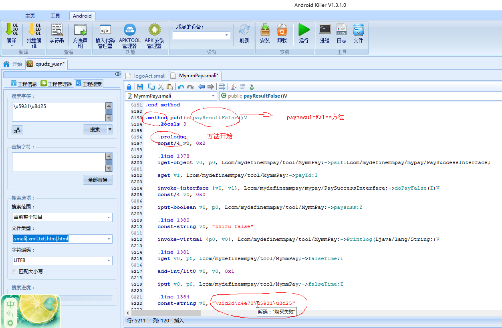Click the editor horizontal scrollbar thumb

pos(166,313)
